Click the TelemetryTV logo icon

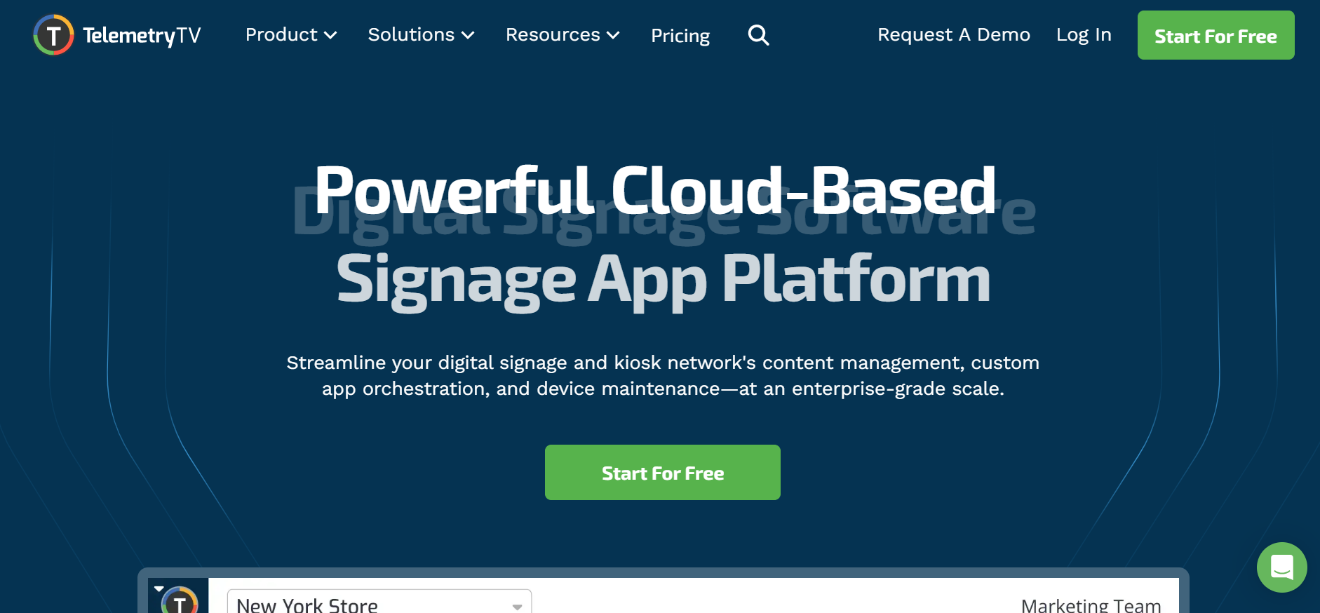pos(53,35)
